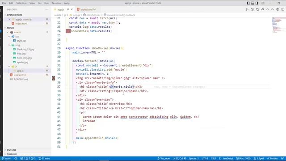286x161 pixels.
Task: Open the Help menu
Action: tap(67, 3)
